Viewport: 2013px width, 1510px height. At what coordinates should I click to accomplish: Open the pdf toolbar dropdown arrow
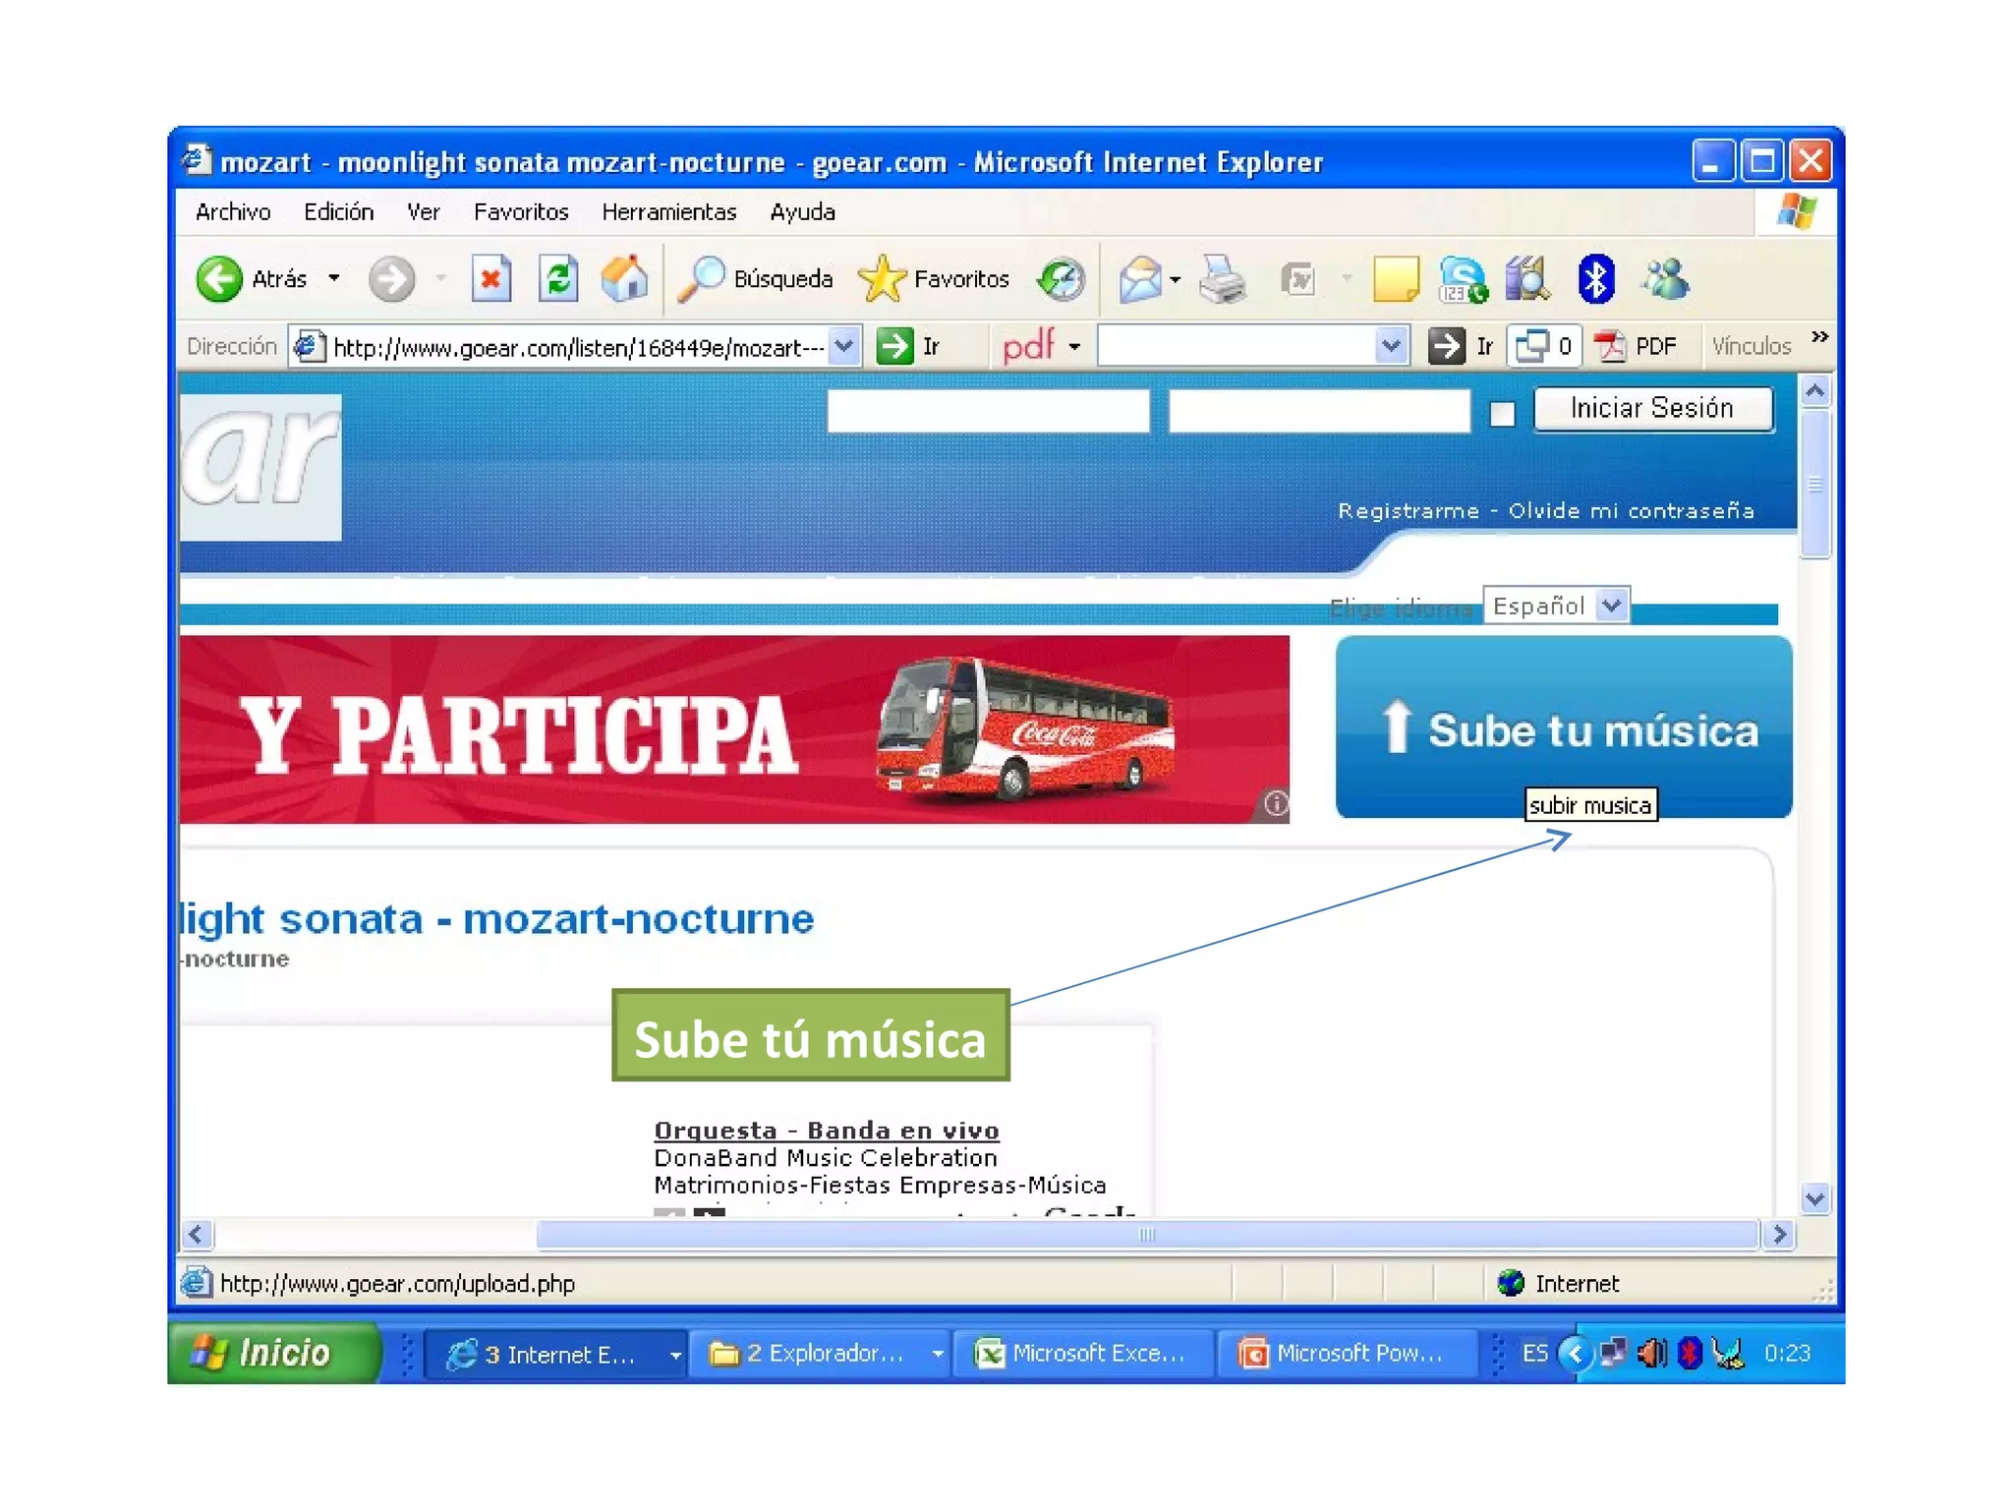(1074, 347)
